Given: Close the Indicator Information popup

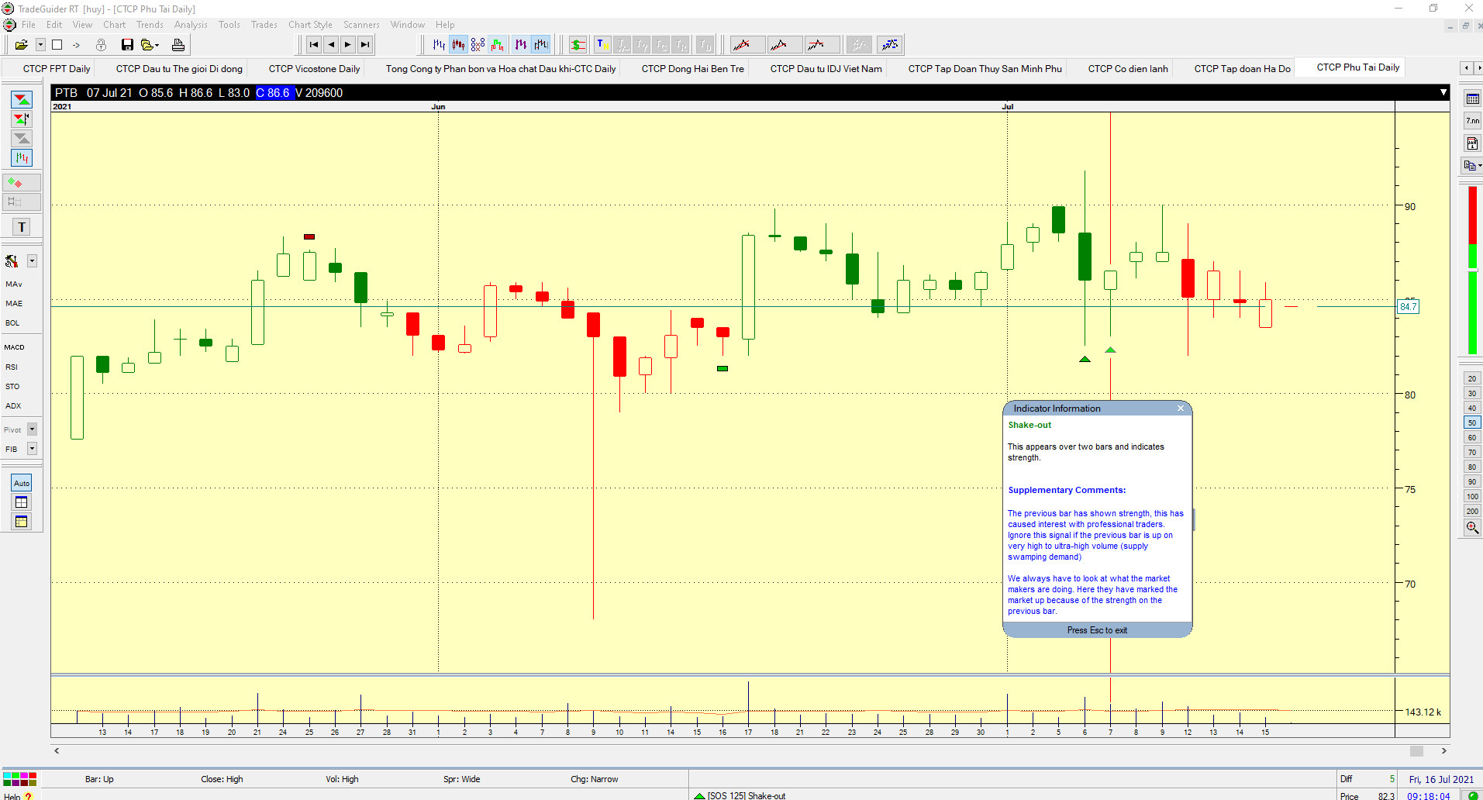Looking at the screenshot, I should tap(1181, 409).
